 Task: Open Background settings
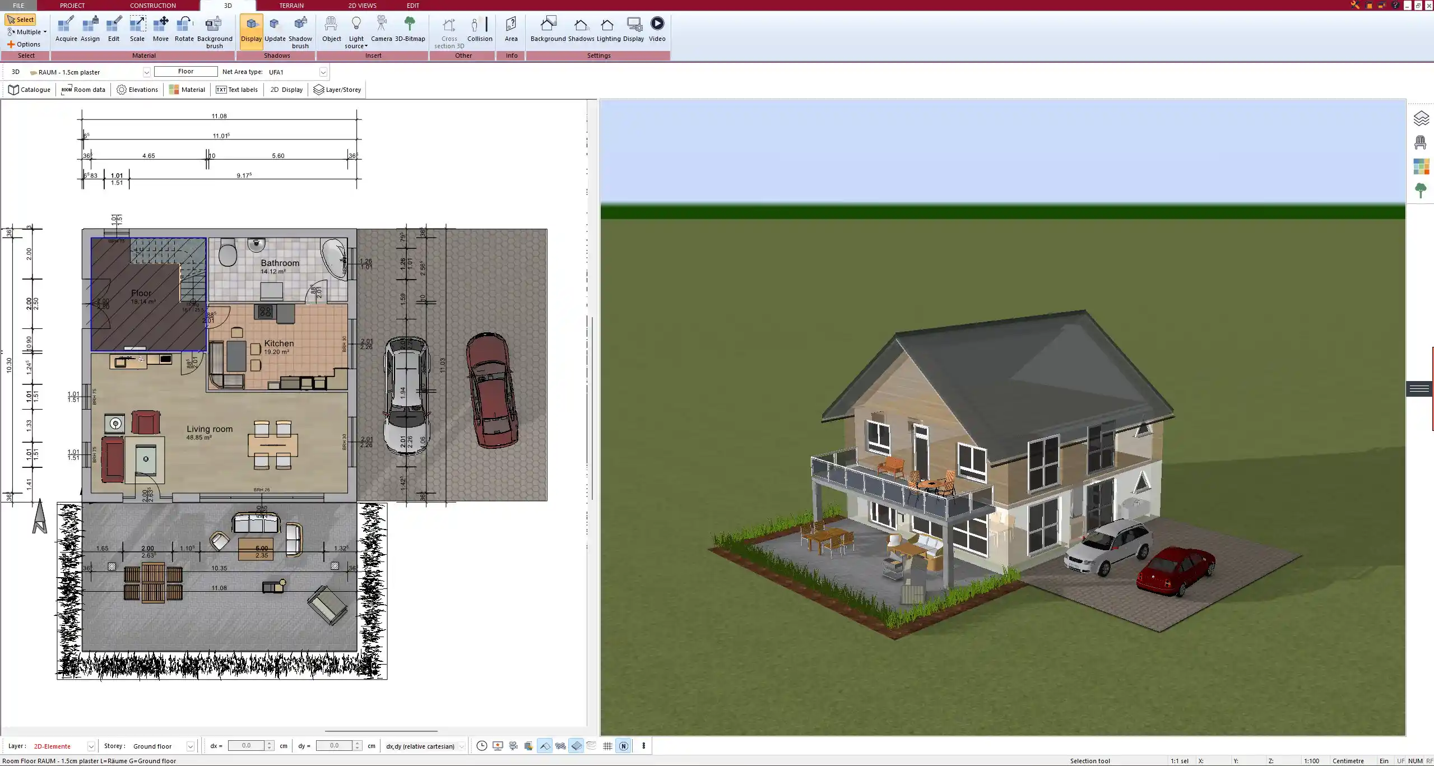(548, 30)
